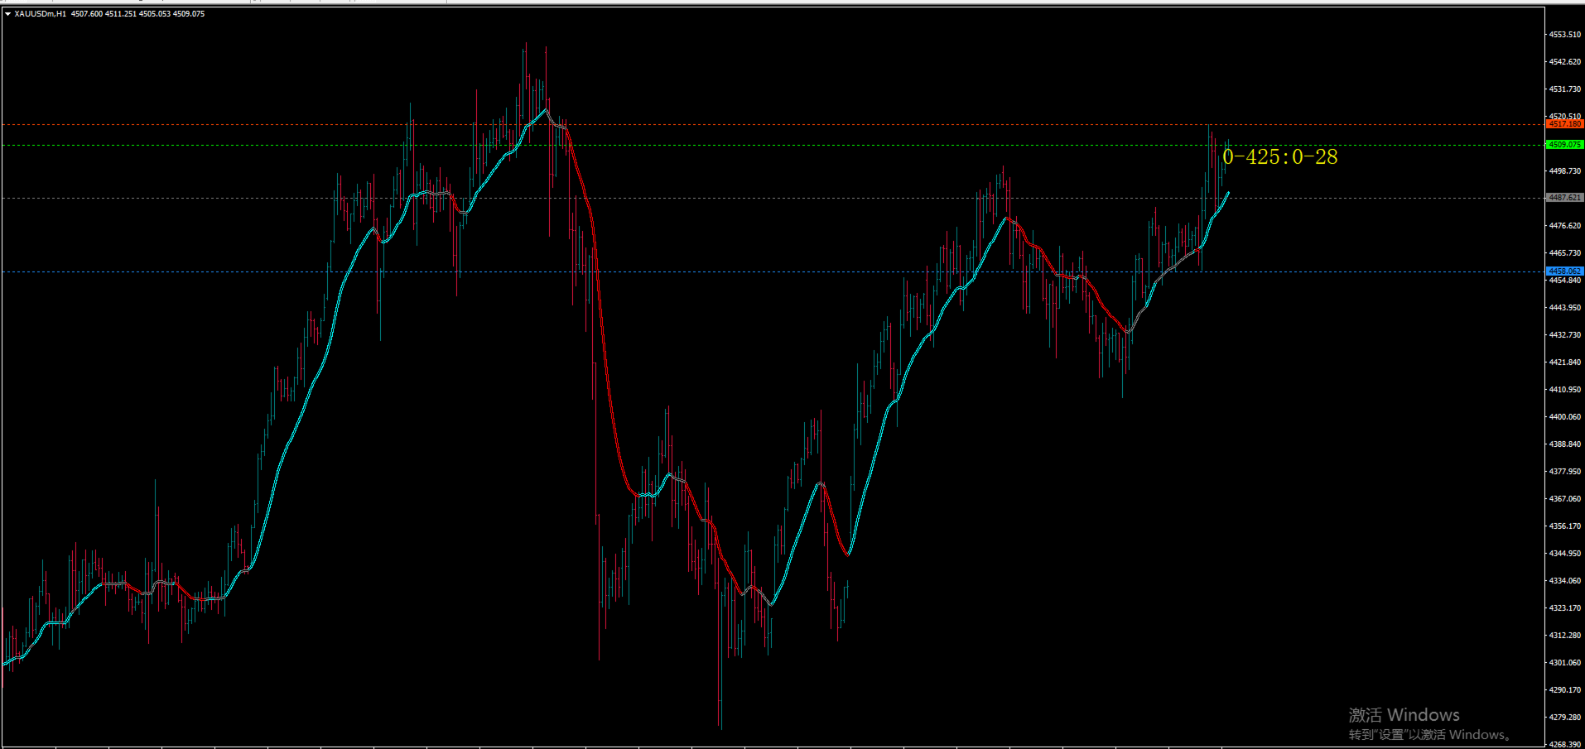Click the 4421.840 price scale value
Screen dimensions: 1585x749
pos(1565,362)
